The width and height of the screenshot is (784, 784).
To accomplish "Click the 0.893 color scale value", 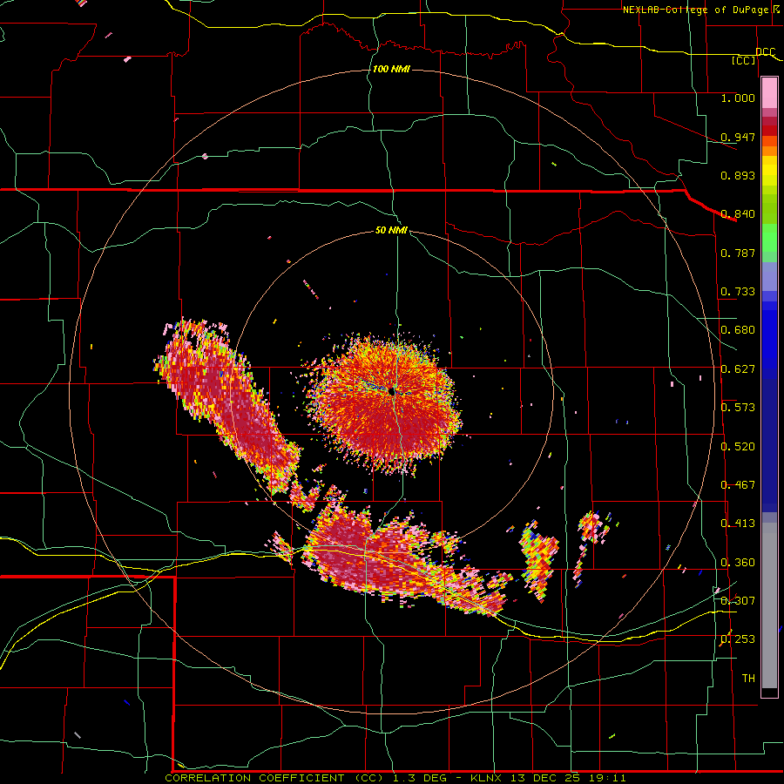I will coord(738,175).
